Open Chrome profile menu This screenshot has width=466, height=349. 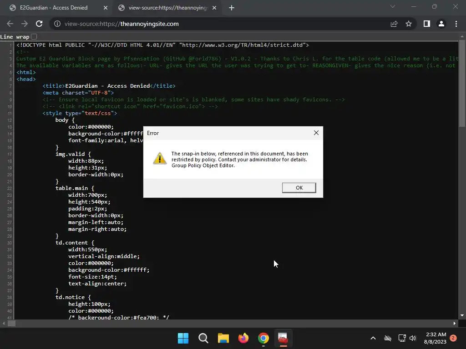[x=441, y=24]
